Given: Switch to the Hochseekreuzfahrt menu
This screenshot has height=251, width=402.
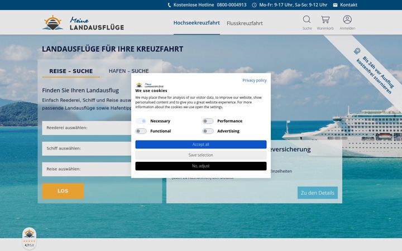Looking at the screenshot, I should 197,23.
